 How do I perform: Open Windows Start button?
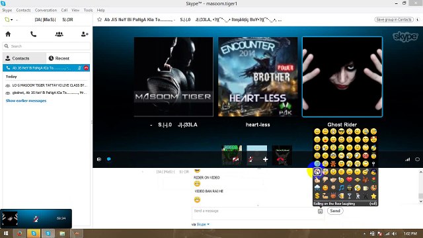6,233
